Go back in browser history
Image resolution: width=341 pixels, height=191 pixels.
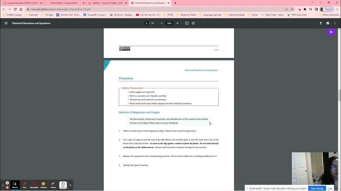4,9
